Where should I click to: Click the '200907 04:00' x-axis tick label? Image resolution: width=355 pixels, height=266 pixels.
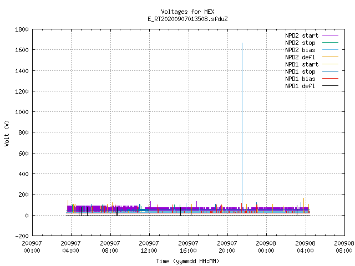(70, 247)
